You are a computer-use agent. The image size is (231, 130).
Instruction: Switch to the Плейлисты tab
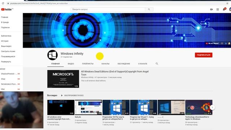tap(88, 64)
